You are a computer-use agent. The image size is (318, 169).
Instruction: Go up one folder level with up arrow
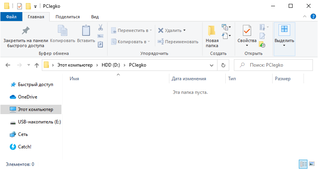pyautogui.click(x=37, y=65)
